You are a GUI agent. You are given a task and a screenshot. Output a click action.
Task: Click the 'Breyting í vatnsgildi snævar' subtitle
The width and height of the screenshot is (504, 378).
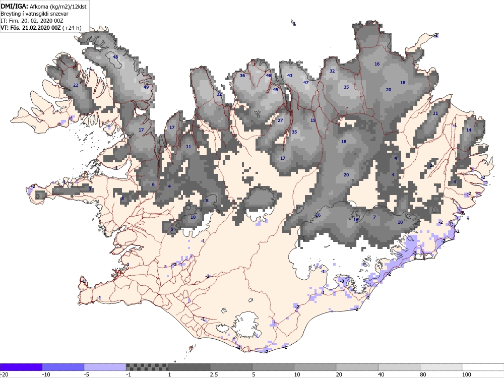coord(34,14)
